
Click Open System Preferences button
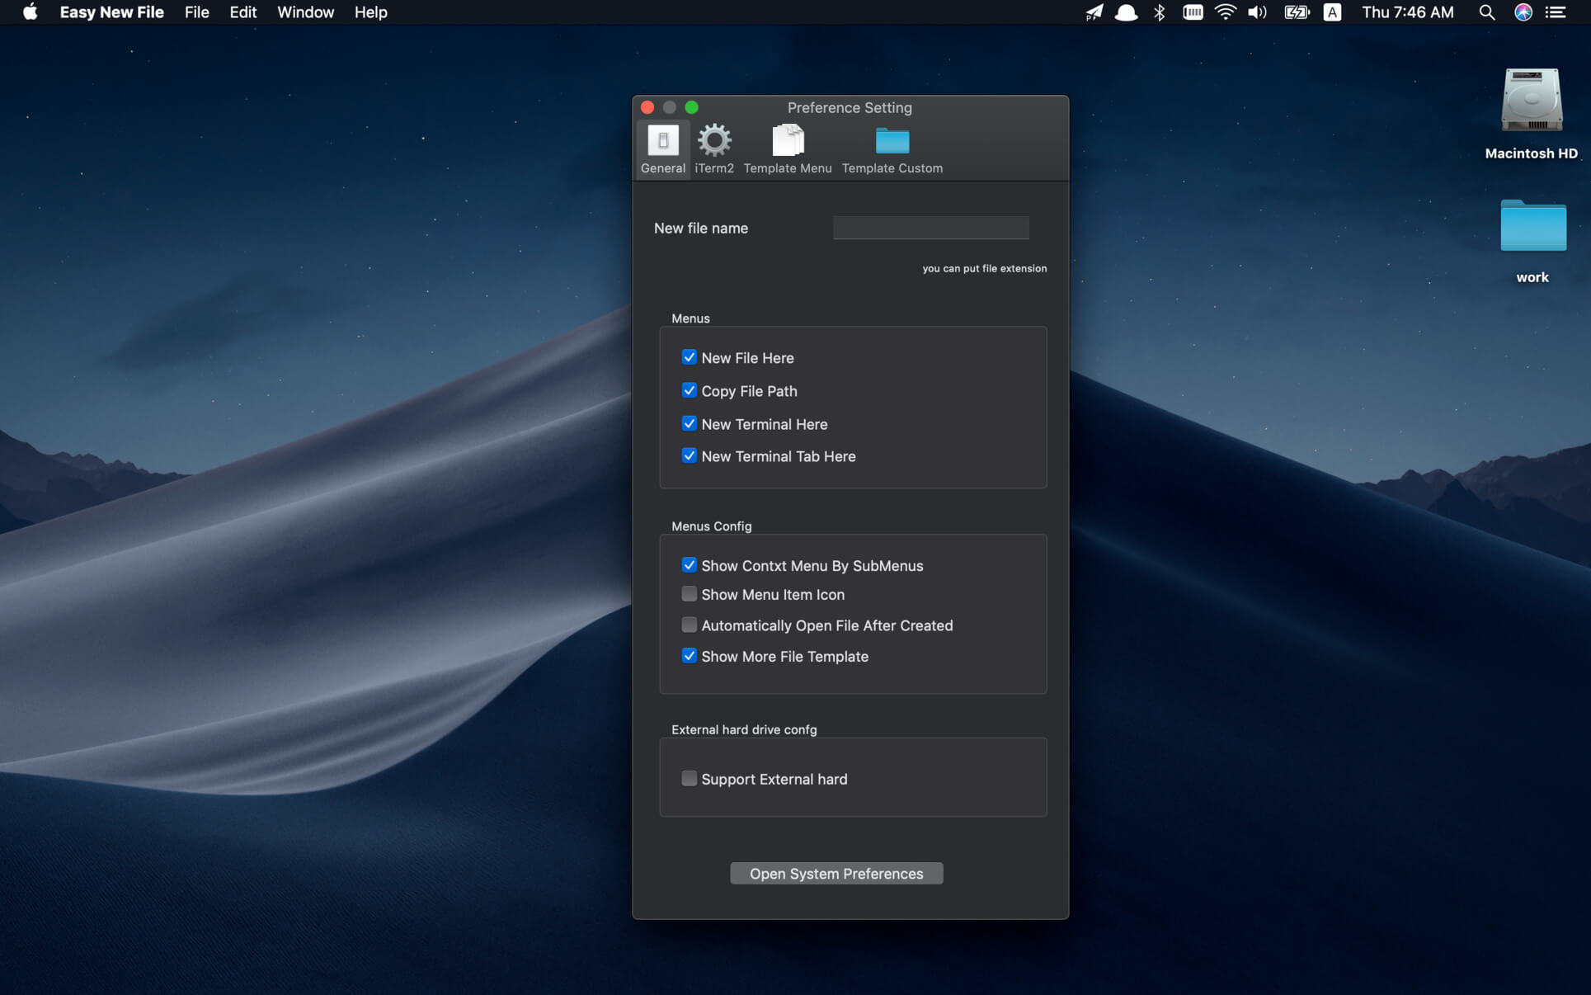point(836,874)
